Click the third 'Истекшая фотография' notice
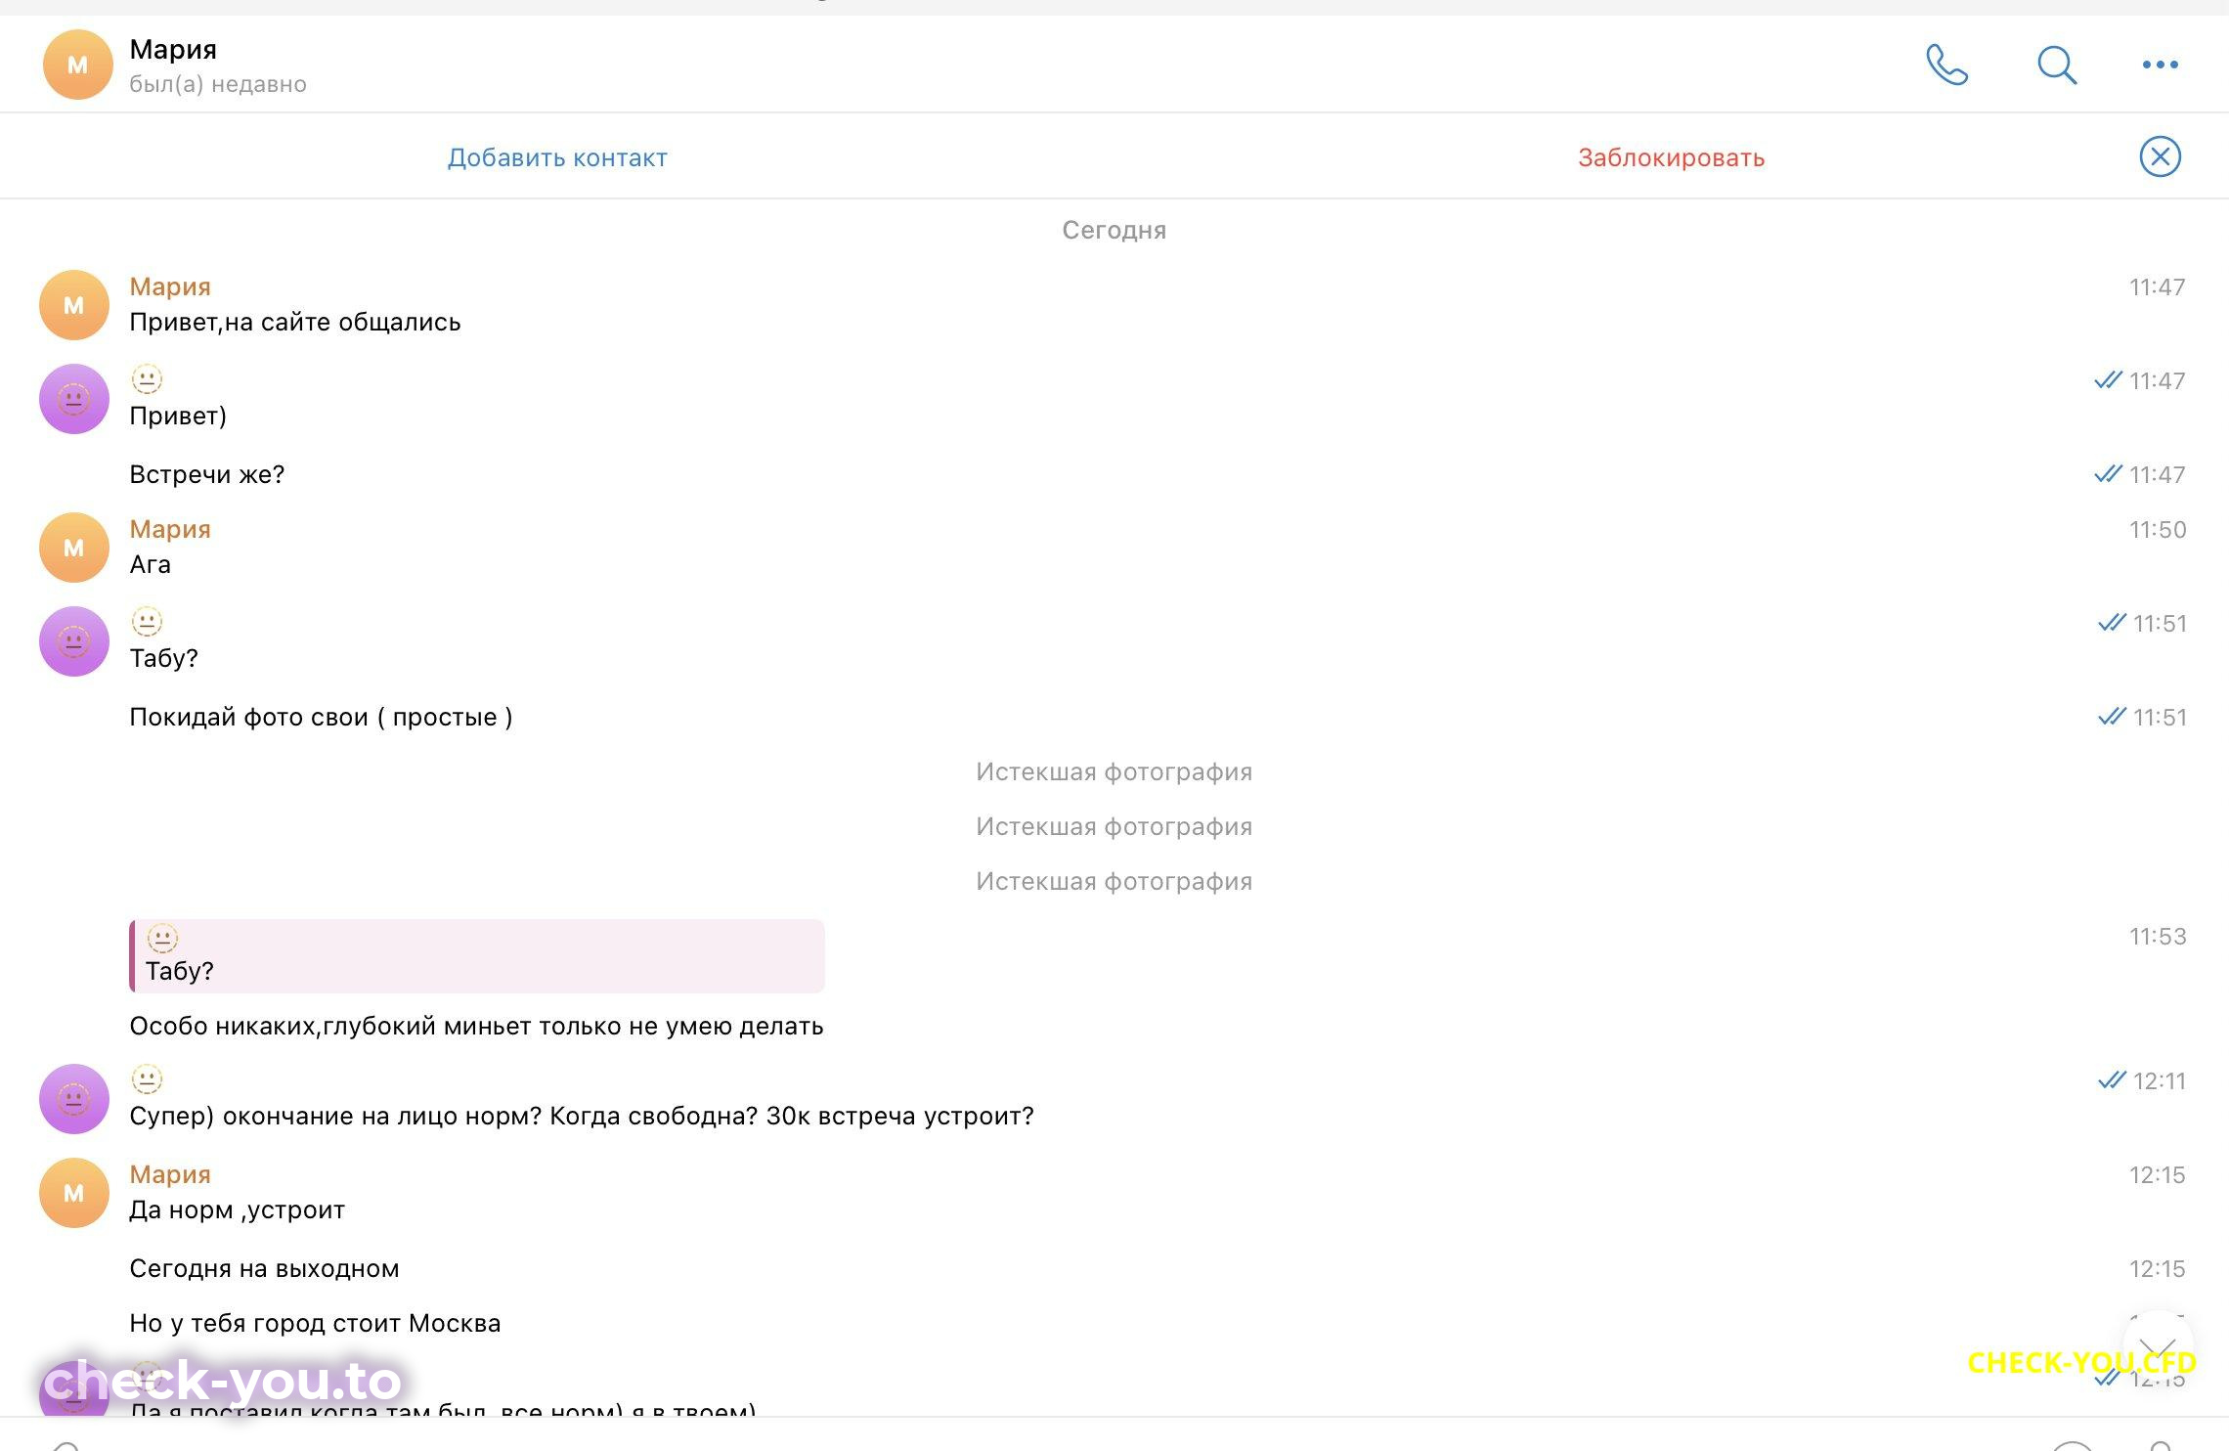The image size is (2229, 1451). [1114, 881]
